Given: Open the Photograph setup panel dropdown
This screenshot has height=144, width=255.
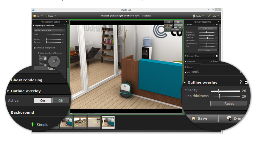Looking at the screenshot, I should coord(66,22).
